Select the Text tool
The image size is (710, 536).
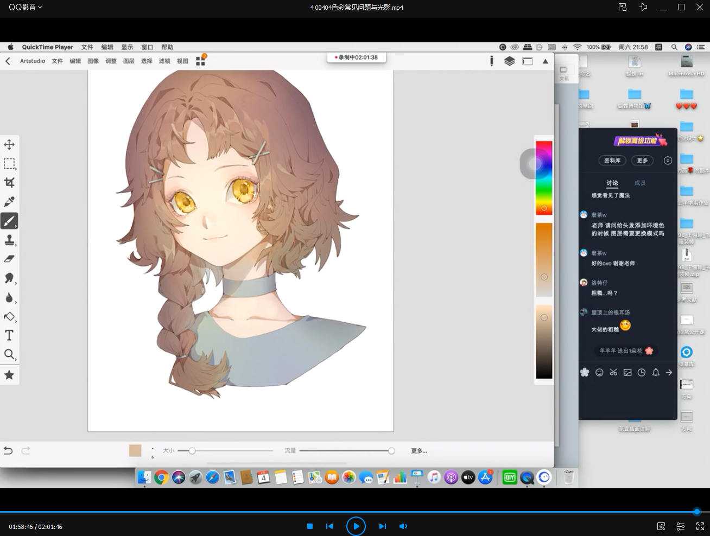point(9,335)
